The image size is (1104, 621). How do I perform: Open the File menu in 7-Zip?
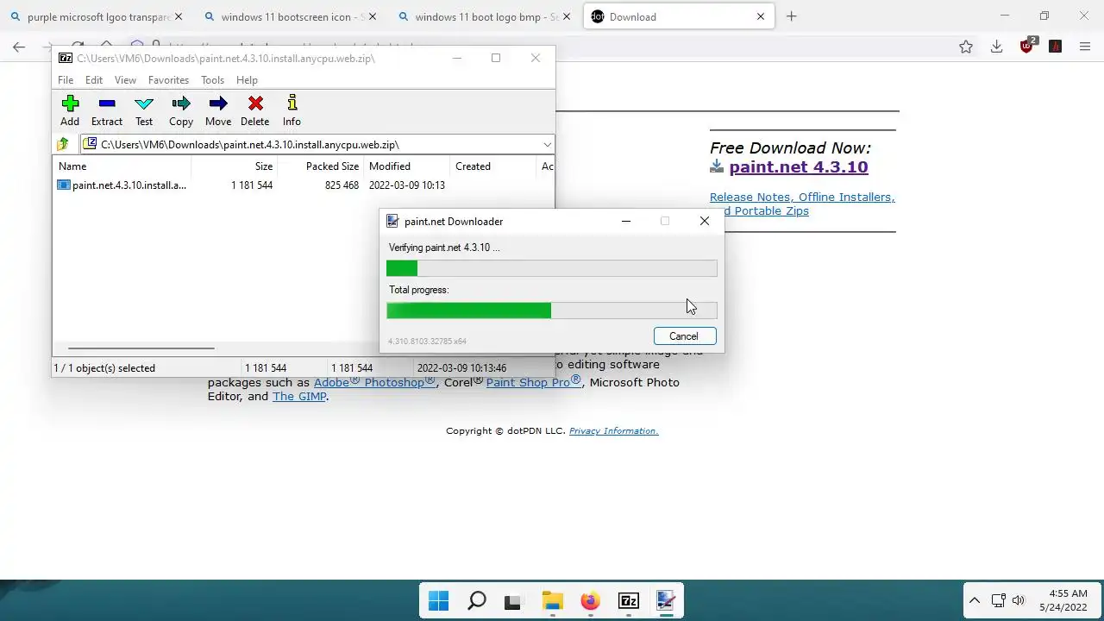(x=66, y=80)
